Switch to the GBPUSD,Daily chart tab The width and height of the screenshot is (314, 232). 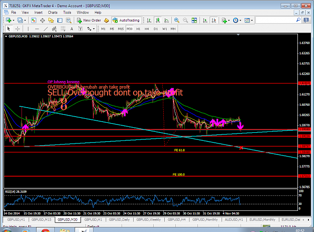click(x=120, y=219)
